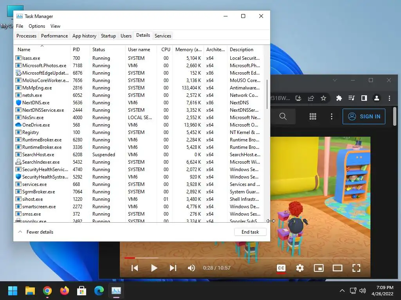Switch to theater mode
This screenshot has width=401, height=300.
[x=338, y=268]
